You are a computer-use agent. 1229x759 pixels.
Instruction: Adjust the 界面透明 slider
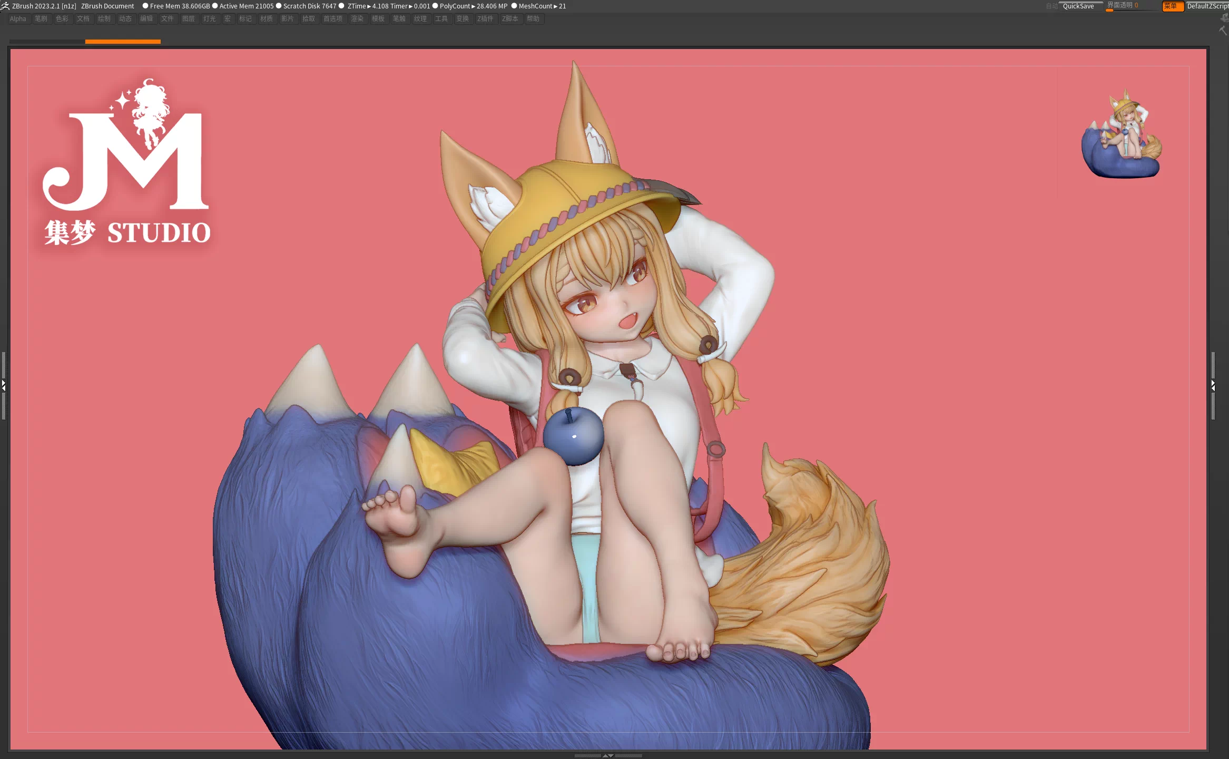pos(1132,6)
